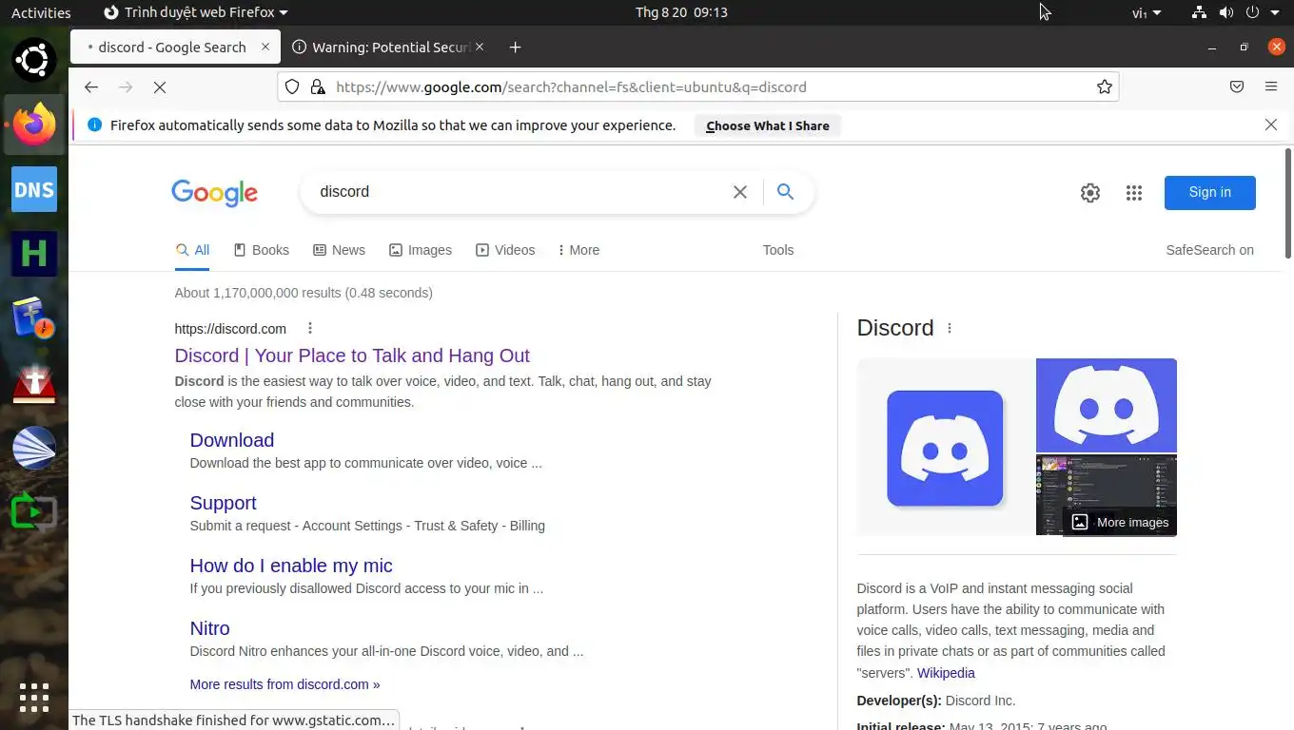Click the page vertical scrollbar
This screenshot has width=1294, height=730.
(x=1288, y=203)
